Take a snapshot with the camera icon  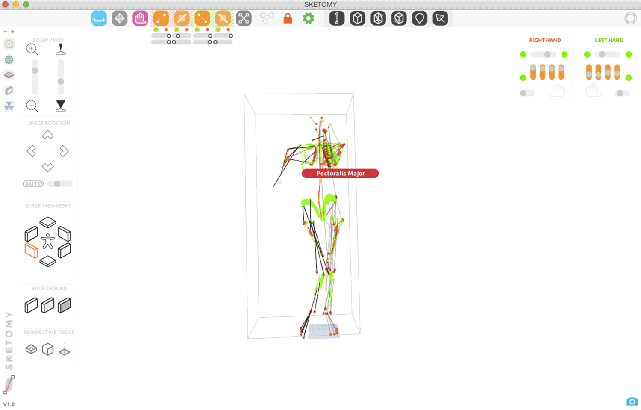[x=632, y=401]
